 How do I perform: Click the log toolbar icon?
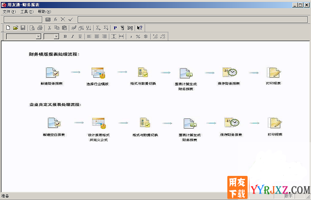[x=130, y=28]
